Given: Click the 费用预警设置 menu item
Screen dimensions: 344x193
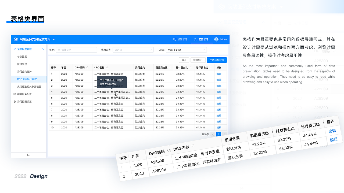Looking at the screenshot, I should 24,102.
